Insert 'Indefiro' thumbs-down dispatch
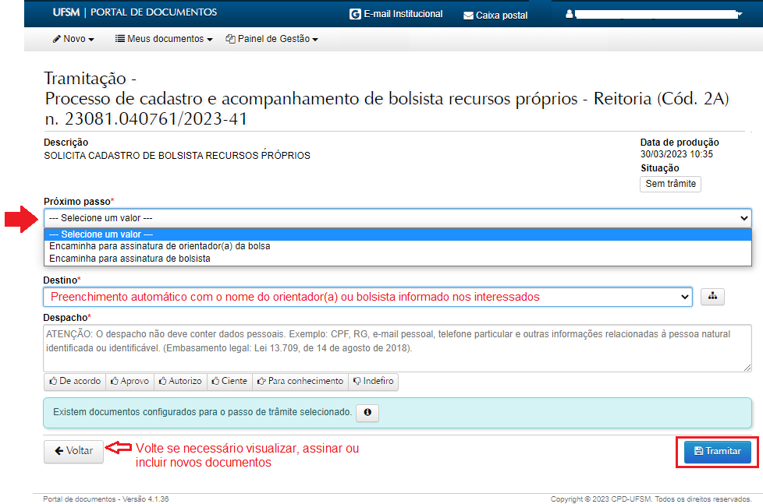 tap(374, 381)
